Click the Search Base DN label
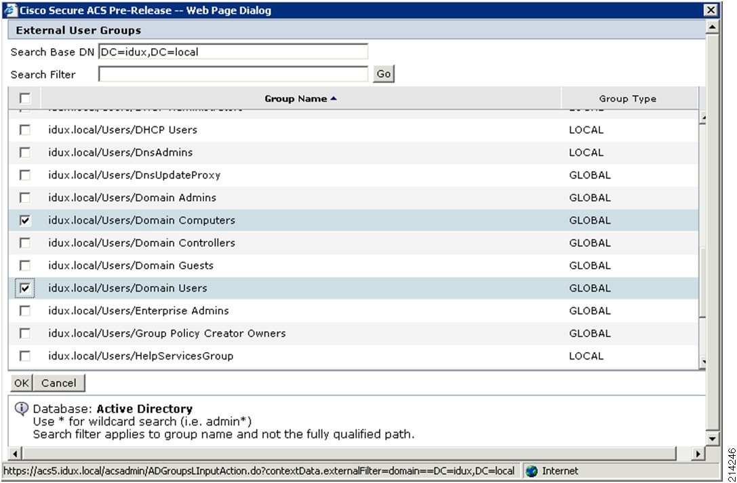This screenshot has width=737, height=483. [52, 52]
